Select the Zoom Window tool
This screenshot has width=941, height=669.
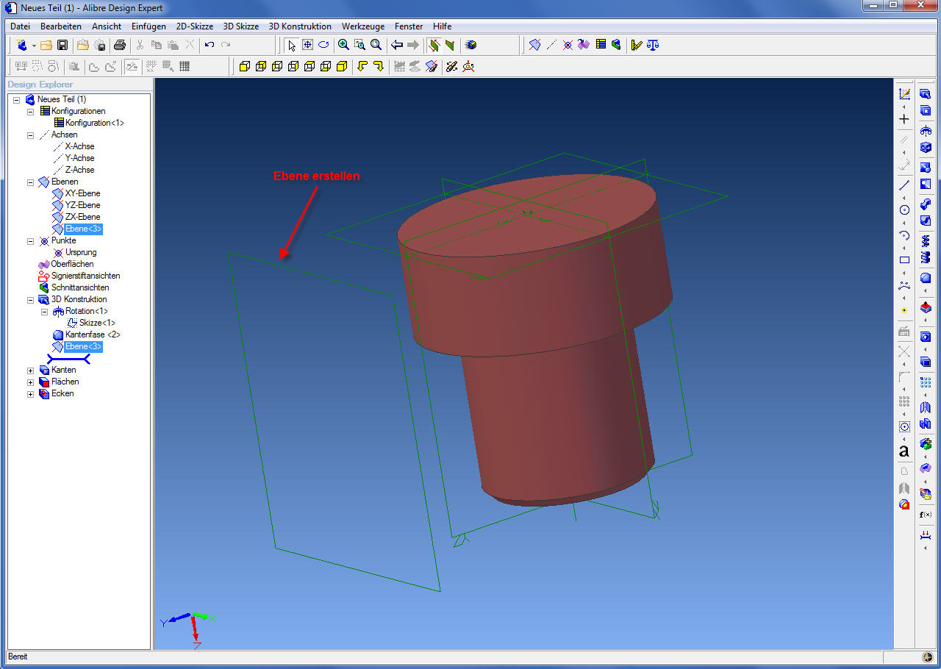[x=359, y=45]
